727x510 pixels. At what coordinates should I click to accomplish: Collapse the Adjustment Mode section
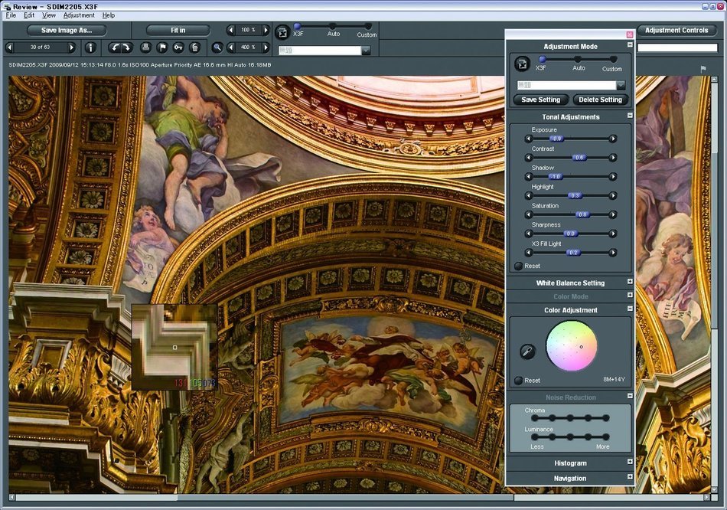[x=630, y=45]
